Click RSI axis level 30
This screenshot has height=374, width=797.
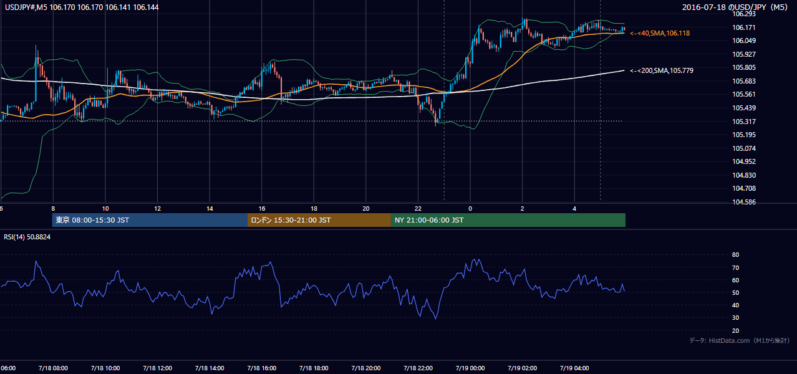coord(735,318)
